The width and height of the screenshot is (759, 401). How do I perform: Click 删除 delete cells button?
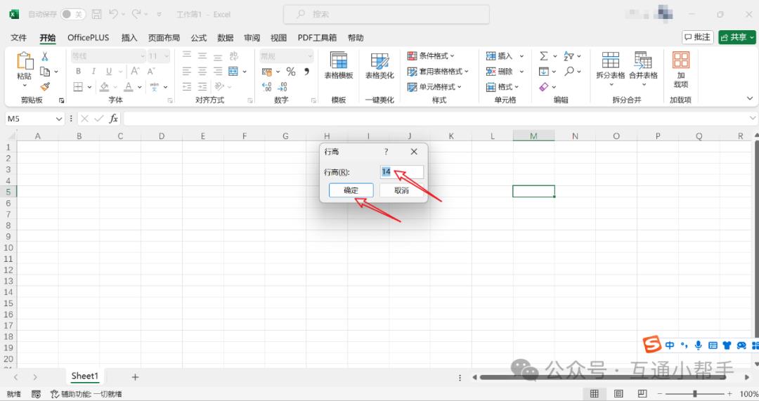coord(499,71)
